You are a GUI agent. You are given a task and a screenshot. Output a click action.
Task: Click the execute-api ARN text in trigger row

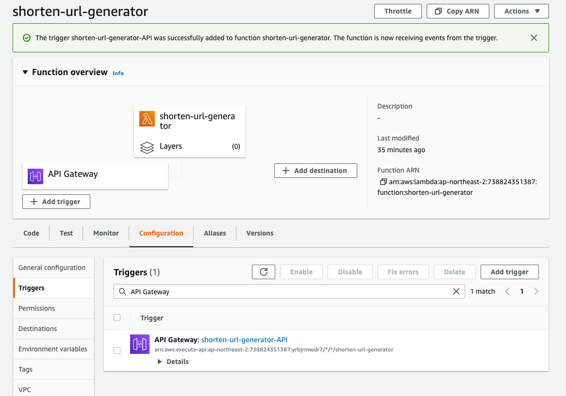(274, 349)
